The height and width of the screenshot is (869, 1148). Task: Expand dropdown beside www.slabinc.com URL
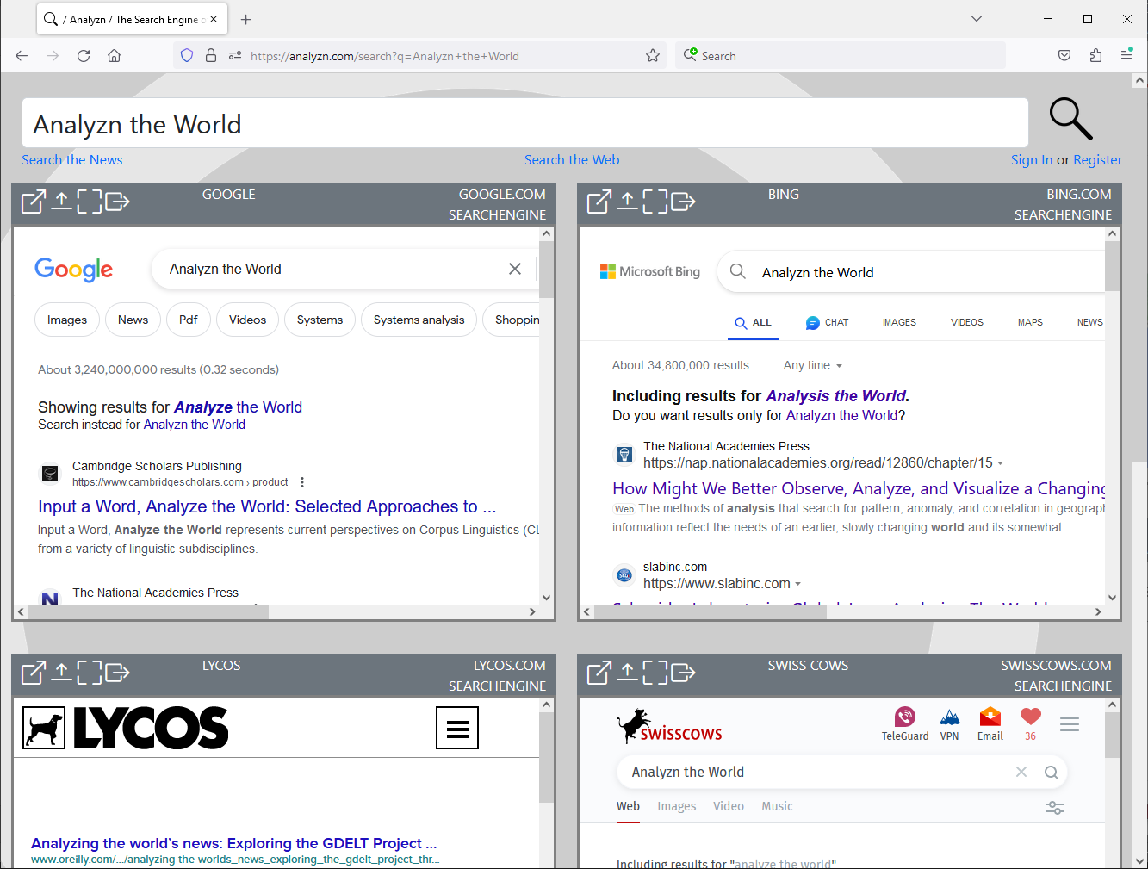click(797, 584)
